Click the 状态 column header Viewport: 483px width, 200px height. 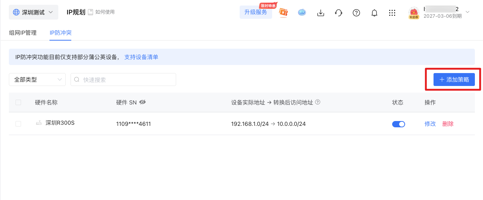tap(398, 102)
